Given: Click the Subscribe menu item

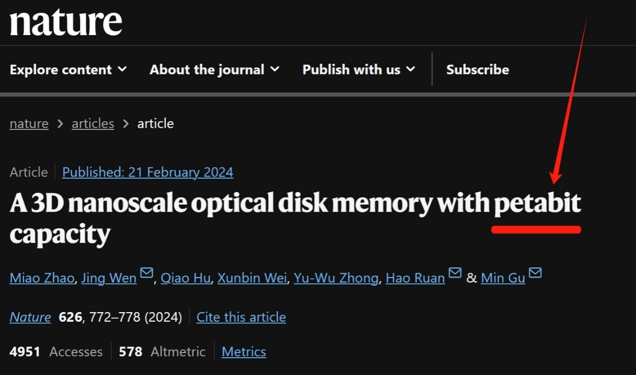Looking at the screenshot, I should click(x=477, y=70).
